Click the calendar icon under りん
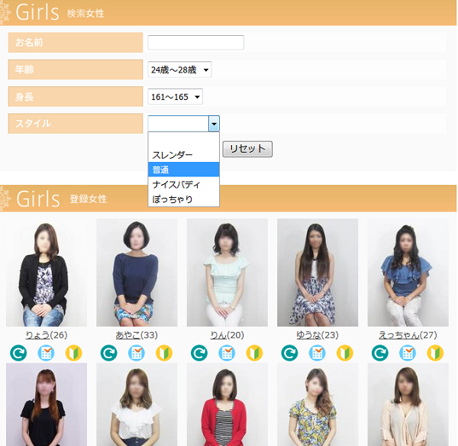Image resolution: width=458 pixels, height=446 pixels. (227, 353)
